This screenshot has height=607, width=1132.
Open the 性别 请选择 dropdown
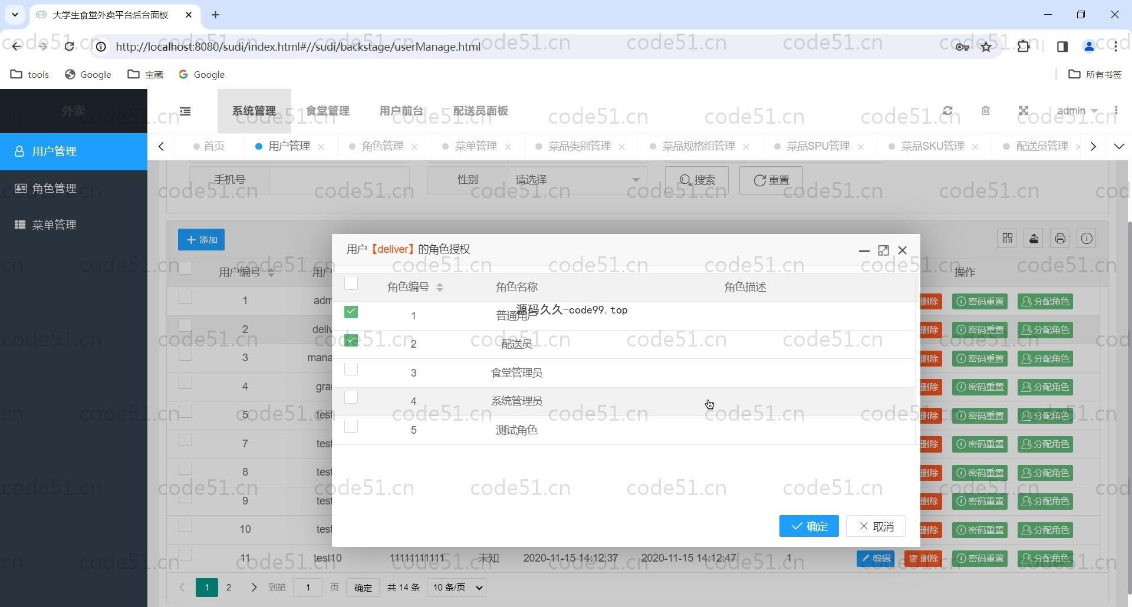coord(577,180)
